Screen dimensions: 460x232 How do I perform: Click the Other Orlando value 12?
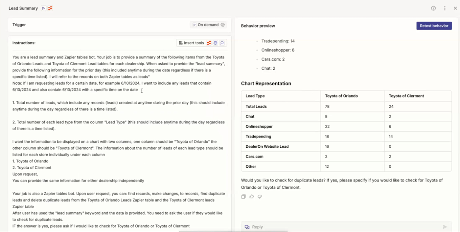[x=327, y=166]
